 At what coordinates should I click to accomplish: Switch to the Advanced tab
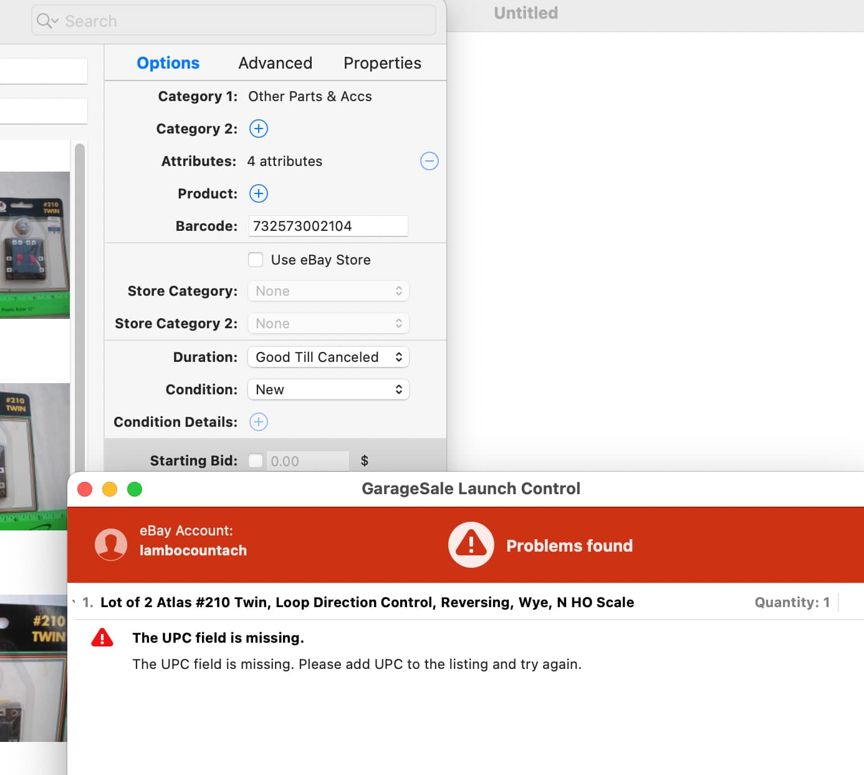click(276, 63)
